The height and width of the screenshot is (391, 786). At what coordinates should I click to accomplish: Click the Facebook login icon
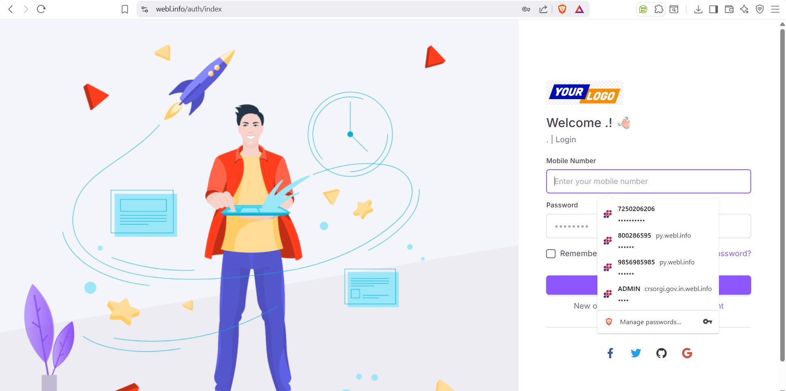pyautogui.click(x=610, y=353)
